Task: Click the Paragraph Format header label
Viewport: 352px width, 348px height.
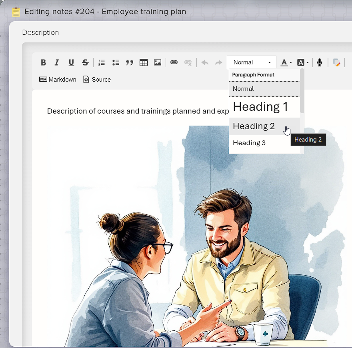Action: coord(253,75)
